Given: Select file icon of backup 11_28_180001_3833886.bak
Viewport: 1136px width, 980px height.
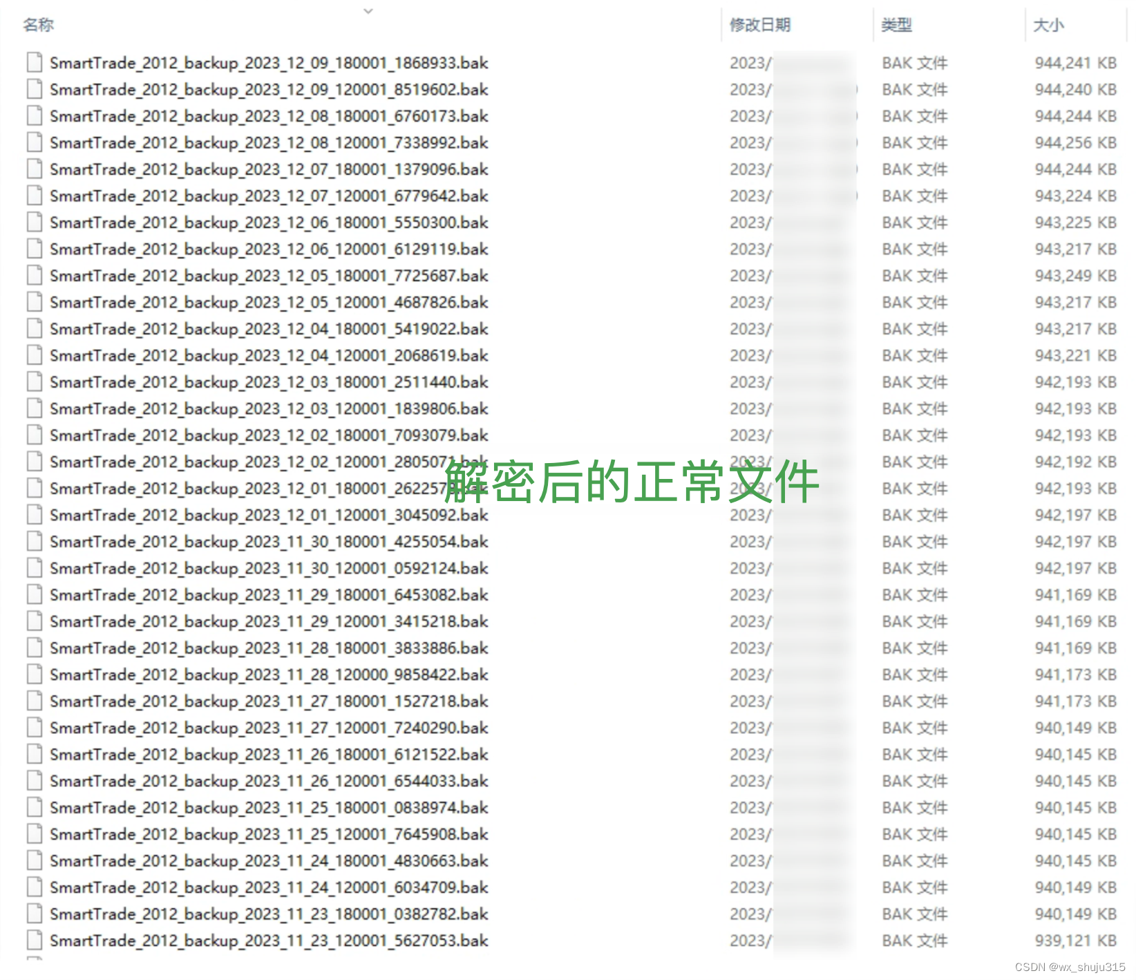Looking at the screenshot, I should pos(35,648).
